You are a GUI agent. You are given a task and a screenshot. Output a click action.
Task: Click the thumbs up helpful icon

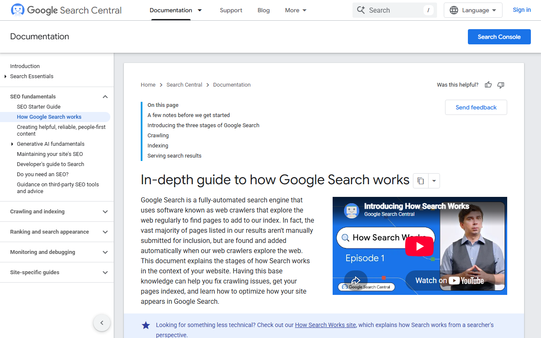(x=488, y=85)
